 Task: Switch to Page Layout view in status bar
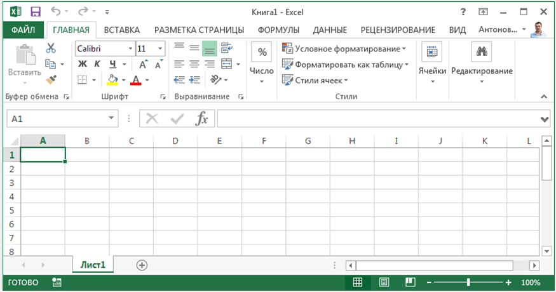coord(384,282)
